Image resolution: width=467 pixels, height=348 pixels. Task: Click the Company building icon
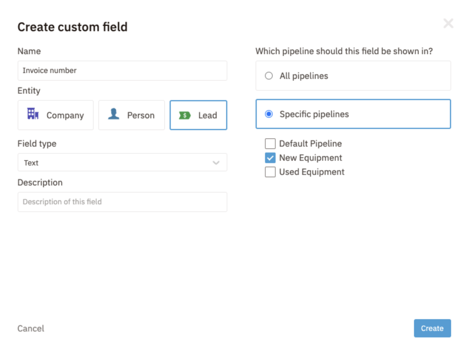[33, 114]
